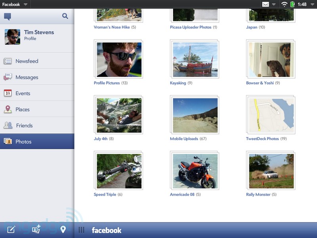Select the Bowser & Yoshi dogs thumbnail
Viewport: 317px width, 238px height.
coord(271,59)
